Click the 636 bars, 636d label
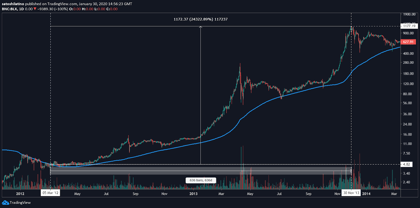 pos(201,180)
